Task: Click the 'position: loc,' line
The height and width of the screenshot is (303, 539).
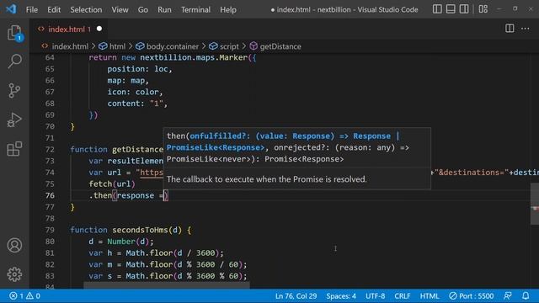Action: coord(139,69)
